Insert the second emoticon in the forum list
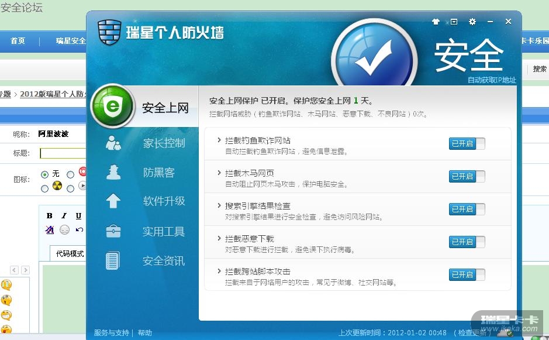The image size is (549, 340). pyautogui.click(x=6, y=300)
